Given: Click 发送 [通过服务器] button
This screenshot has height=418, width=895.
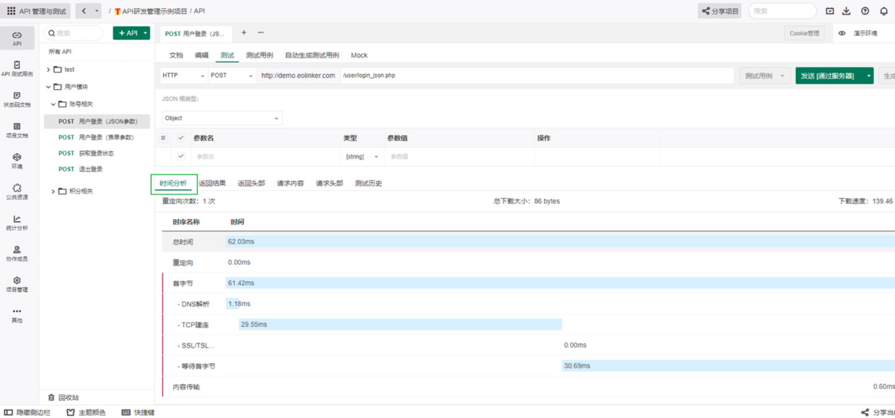Looking at the screenshot, I should click(830, 76).
